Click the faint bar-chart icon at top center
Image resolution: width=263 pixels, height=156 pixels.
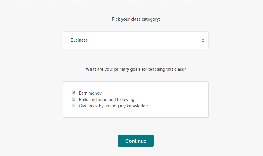coord(135,2)
